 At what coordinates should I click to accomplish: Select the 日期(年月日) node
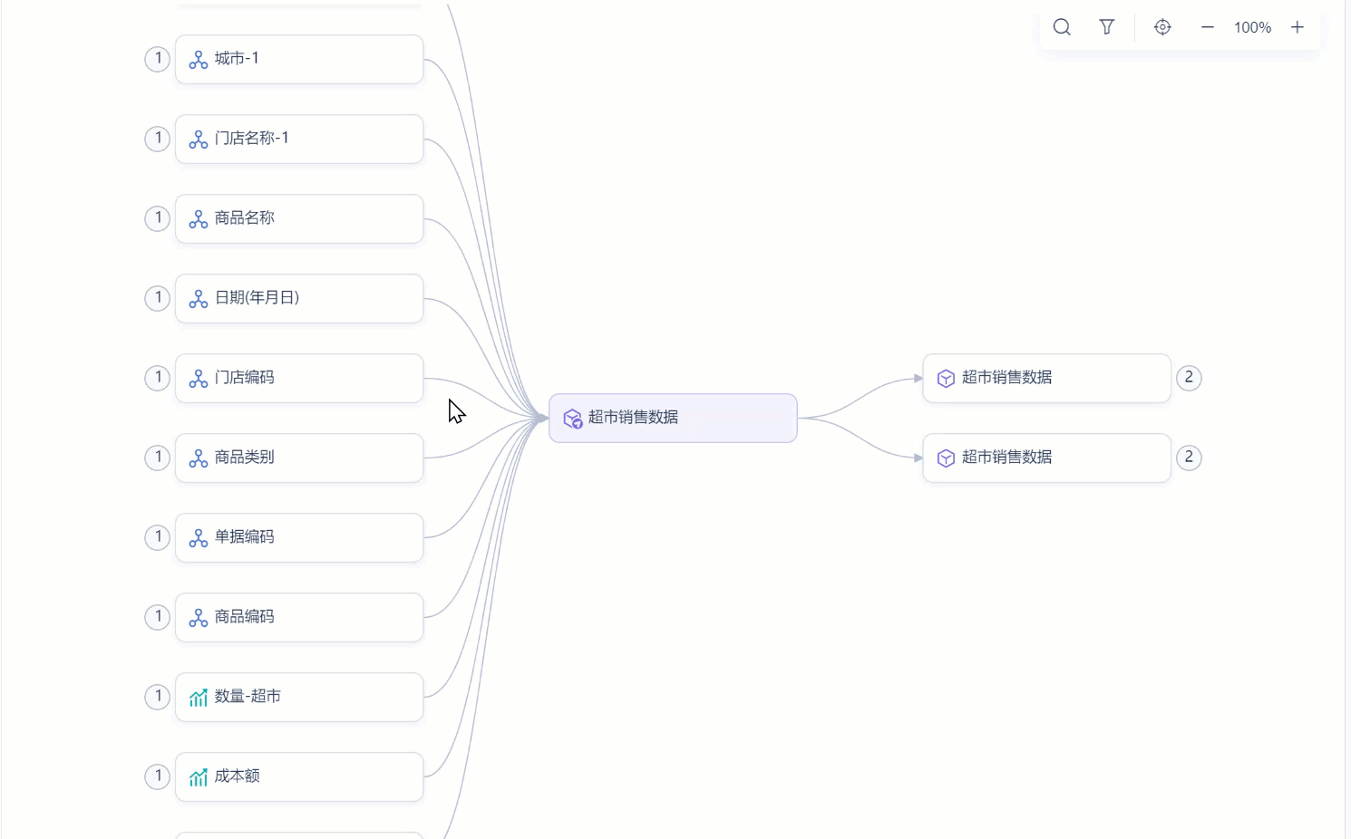299,299
